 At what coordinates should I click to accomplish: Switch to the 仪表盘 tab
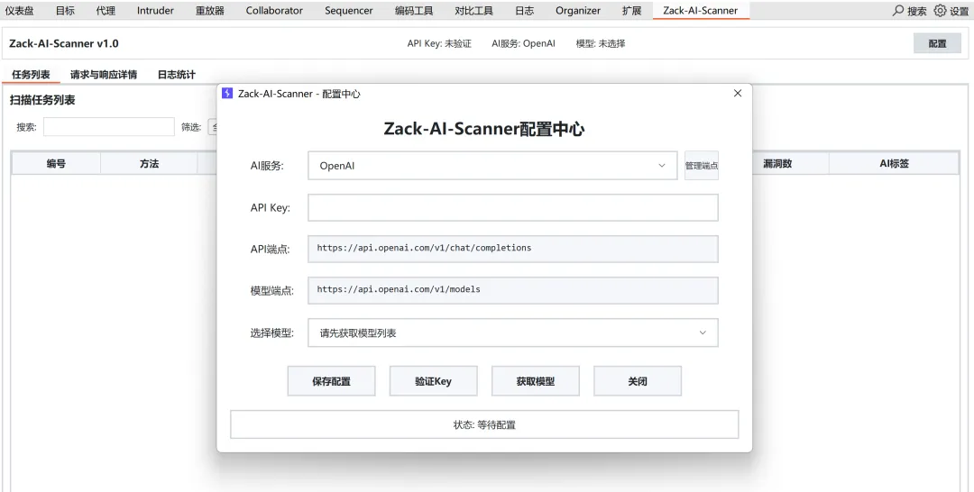19,11
